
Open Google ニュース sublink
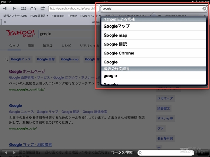coord(21,112)
